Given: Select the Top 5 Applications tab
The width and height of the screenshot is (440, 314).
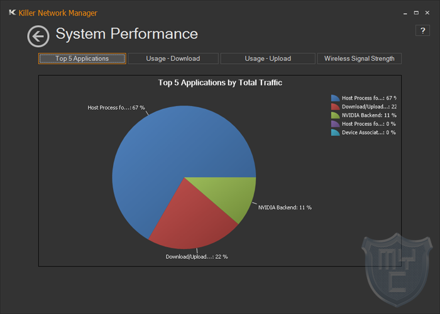Looking at the screenshot, I should 82,58.
